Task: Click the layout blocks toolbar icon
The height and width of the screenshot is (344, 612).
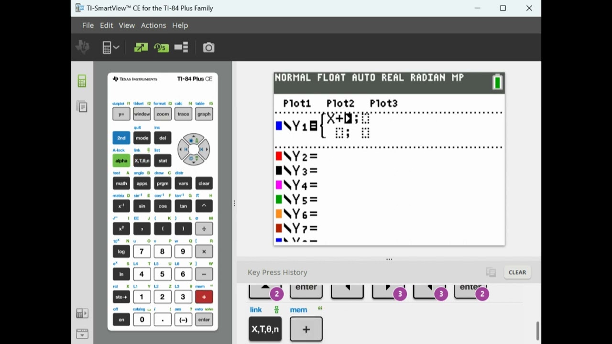Action: click(181, 47)
